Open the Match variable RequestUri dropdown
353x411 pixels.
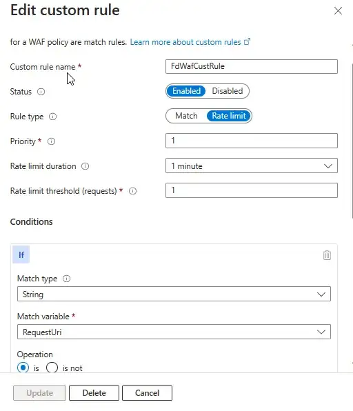point(174,332)
